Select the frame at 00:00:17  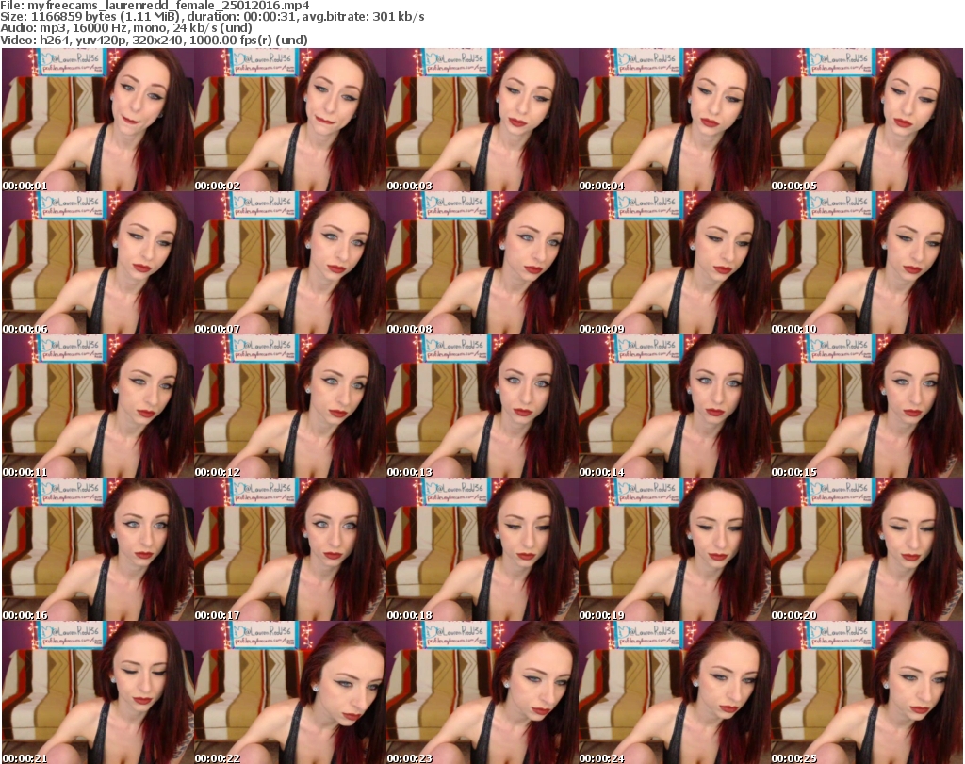(290, 550)
